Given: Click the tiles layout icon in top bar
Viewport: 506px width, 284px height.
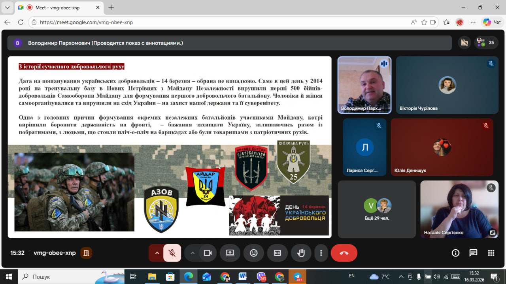Looking at the screenshot, I should [464, 43].
